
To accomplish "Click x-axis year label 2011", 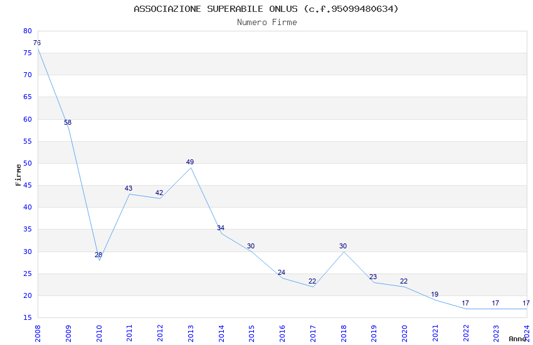I will (129, 333).
